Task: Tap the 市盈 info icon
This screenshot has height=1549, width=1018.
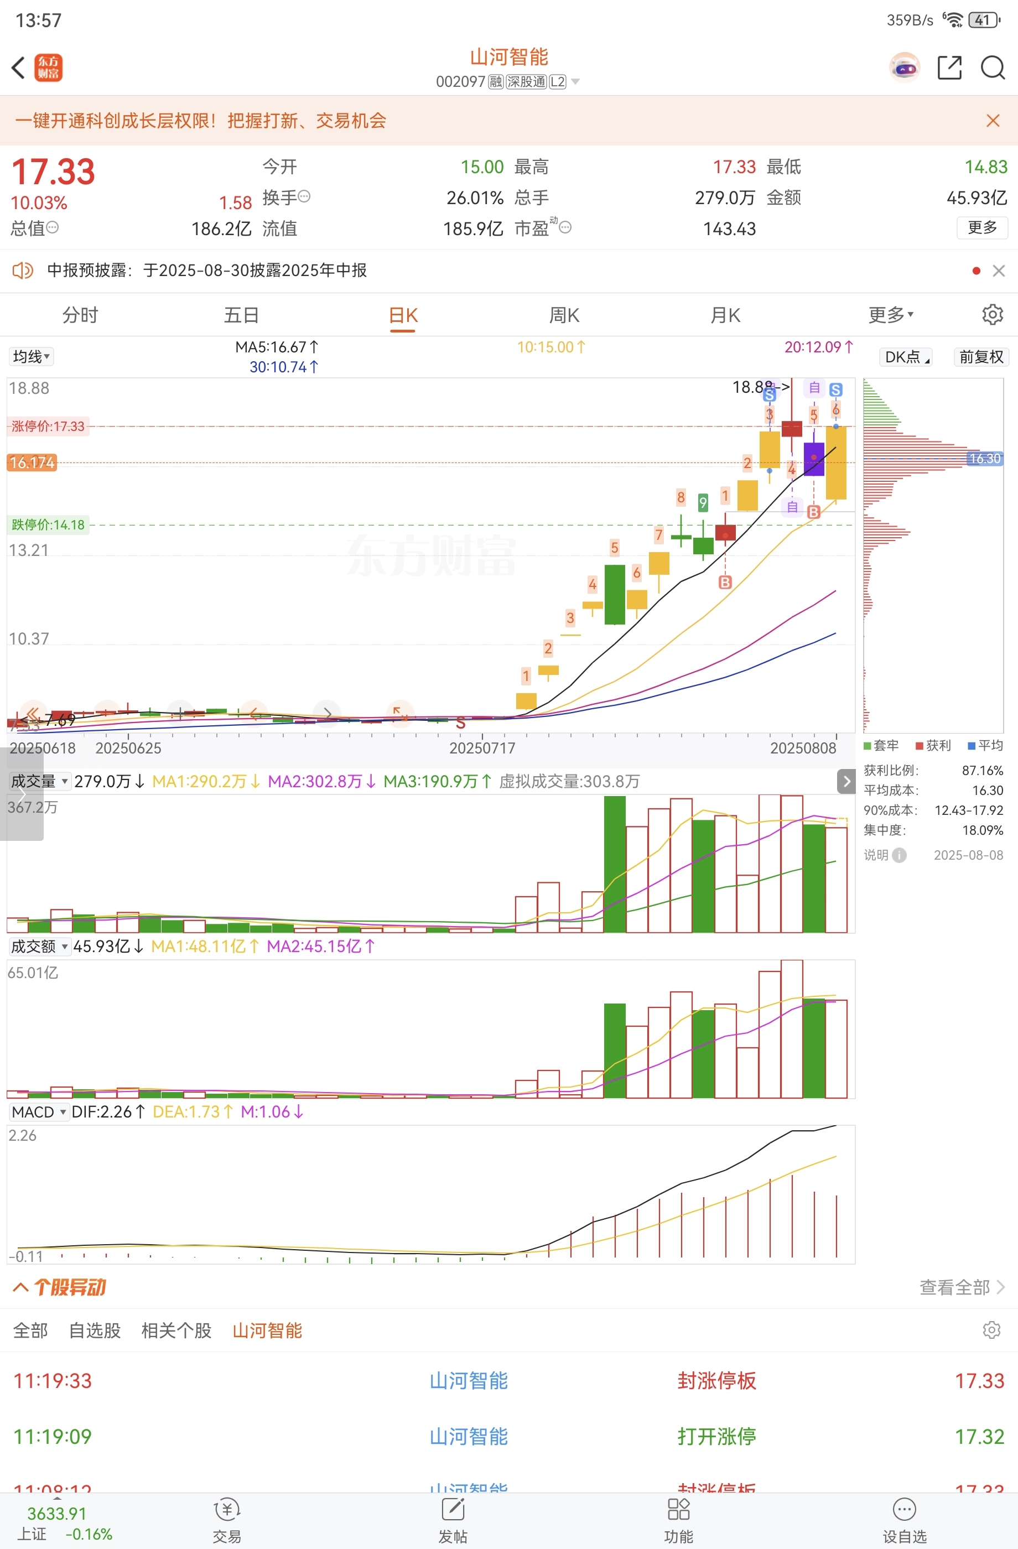Action: (565, 227)
